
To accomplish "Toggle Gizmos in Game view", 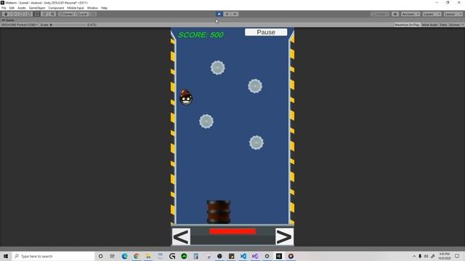I will [454, 25].
